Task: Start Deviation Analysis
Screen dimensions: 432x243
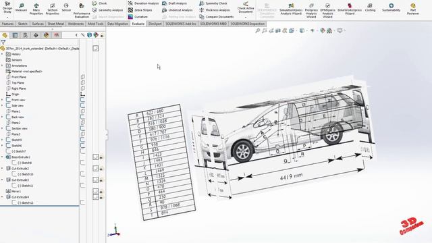Action: (143, 3)
